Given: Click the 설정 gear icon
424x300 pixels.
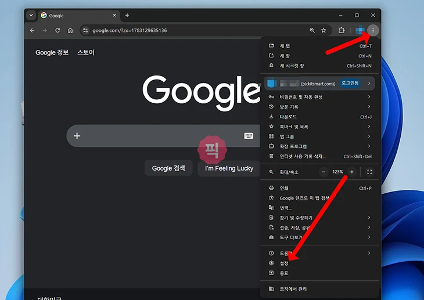Looking at the screenshot, I should 271,263.
